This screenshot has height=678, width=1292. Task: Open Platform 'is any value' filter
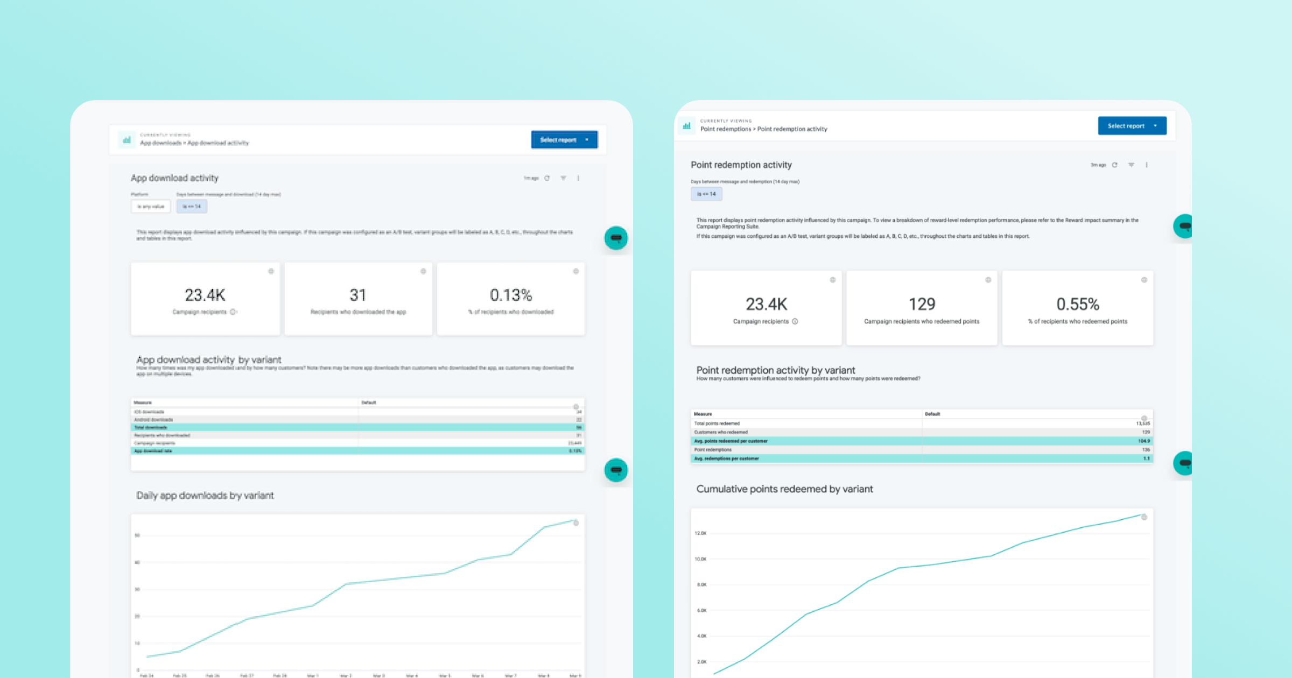coord(151,207)
